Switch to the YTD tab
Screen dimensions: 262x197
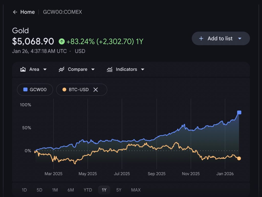tap(88, 190)
